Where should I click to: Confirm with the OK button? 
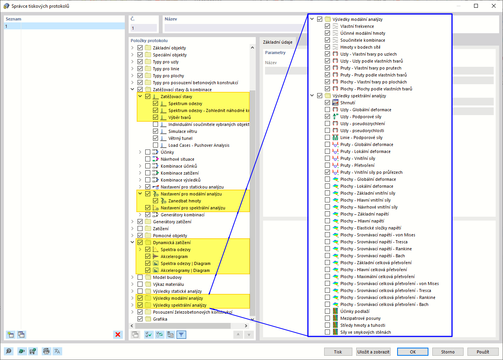point(413,352)
